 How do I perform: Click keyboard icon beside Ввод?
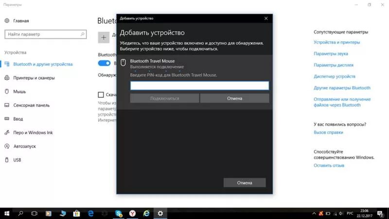pos(7,119)
